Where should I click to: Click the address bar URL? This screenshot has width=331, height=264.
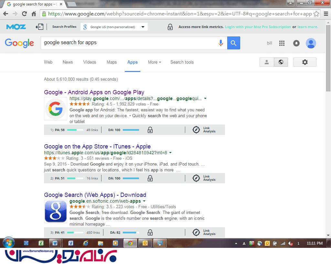click(x=180, y=14)
